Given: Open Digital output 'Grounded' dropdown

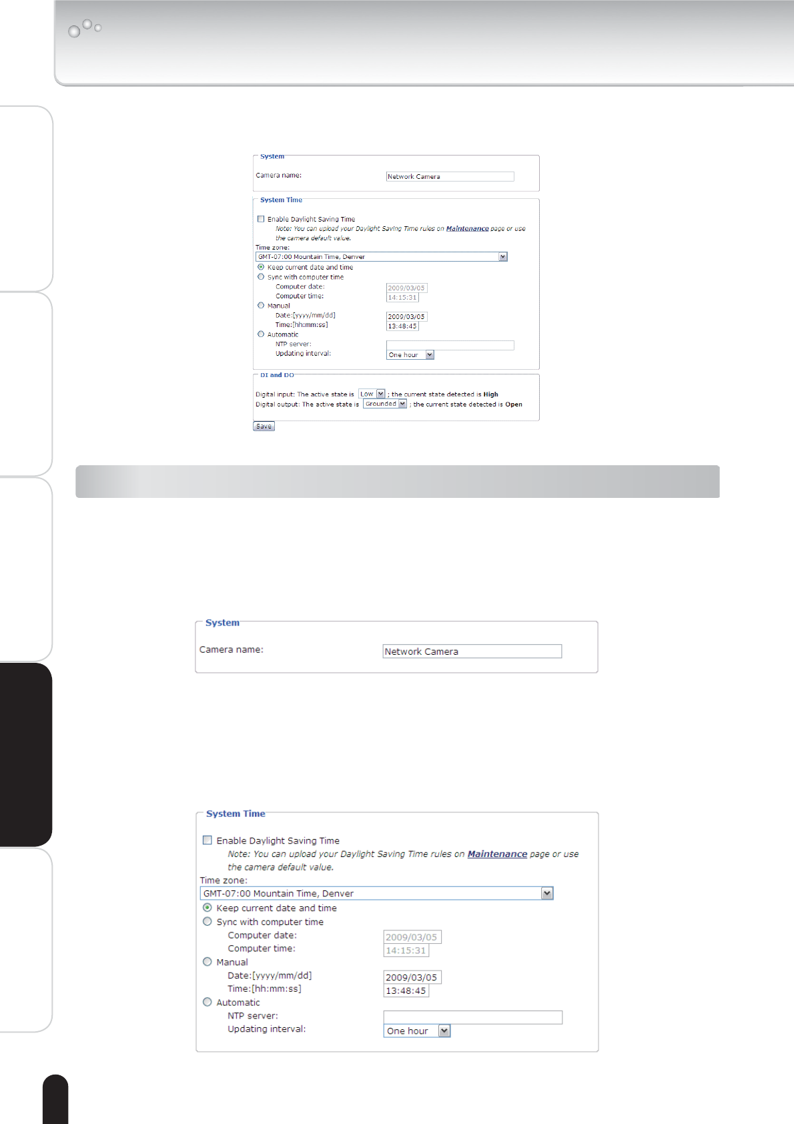Looking at the screenshot, I should (x=385, y=404).
